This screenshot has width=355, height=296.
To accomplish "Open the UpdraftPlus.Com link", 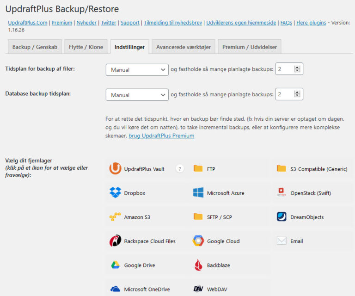I will (x=28, y=23).
